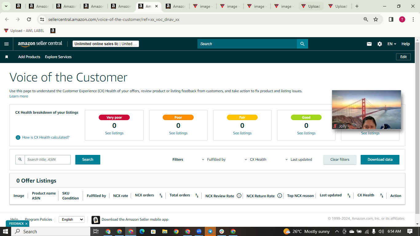420x236 pixels.
Task: Sort listings by the CX Health column
Action: [382, 195]
